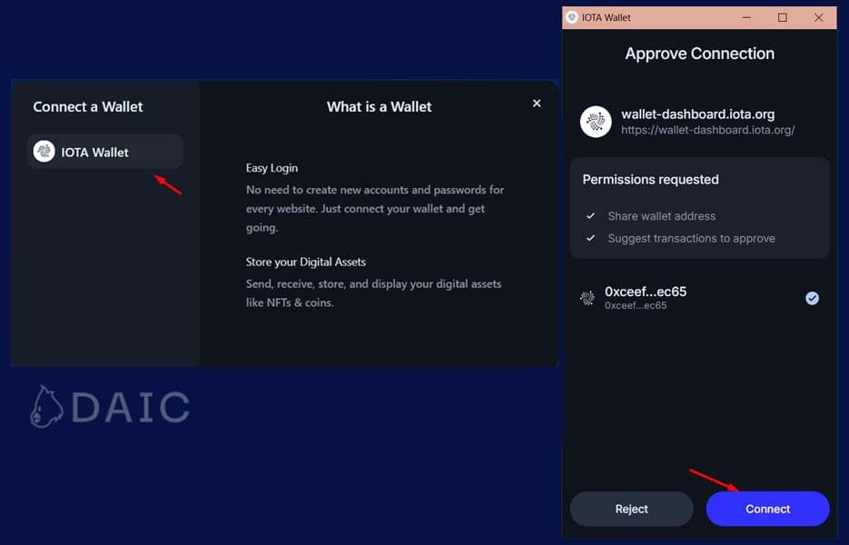
Task: Click the IOTA Wallet title bar app icon
Action: pos(571,17)
